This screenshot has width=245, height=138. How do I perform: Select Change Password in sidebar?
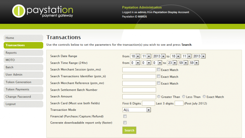pyautogui.click(x=23, y=97)
